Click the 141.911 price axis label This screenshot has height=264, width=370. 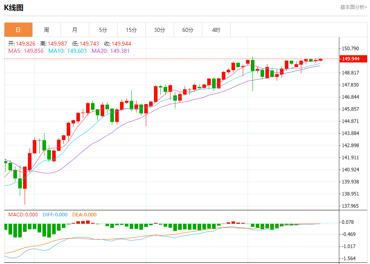coord(351,157)
